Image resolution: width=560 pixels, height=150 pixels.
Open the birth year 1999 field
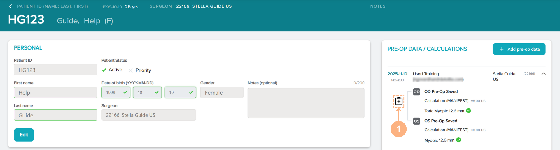pos(116,93)
